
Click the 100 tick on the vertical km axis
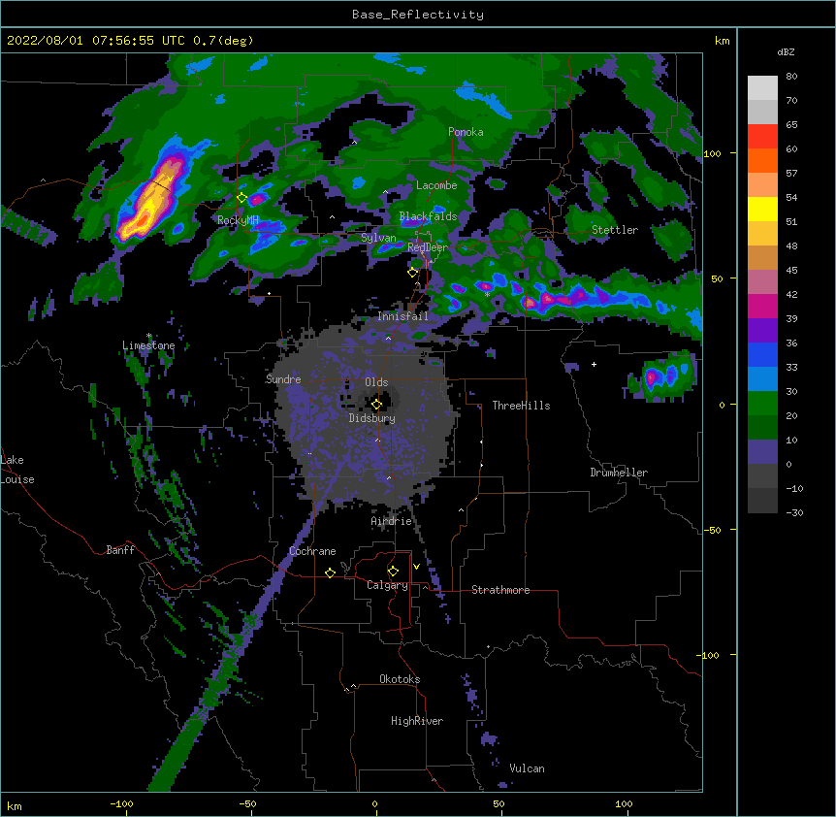point(712,153)
